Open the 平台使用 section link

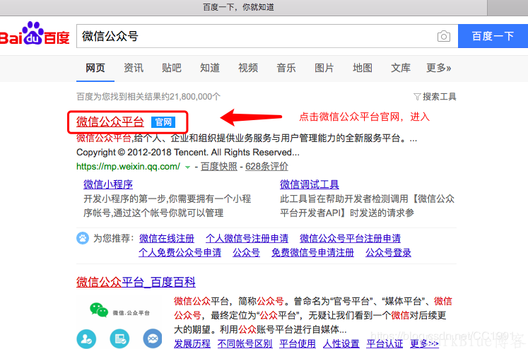298,343
